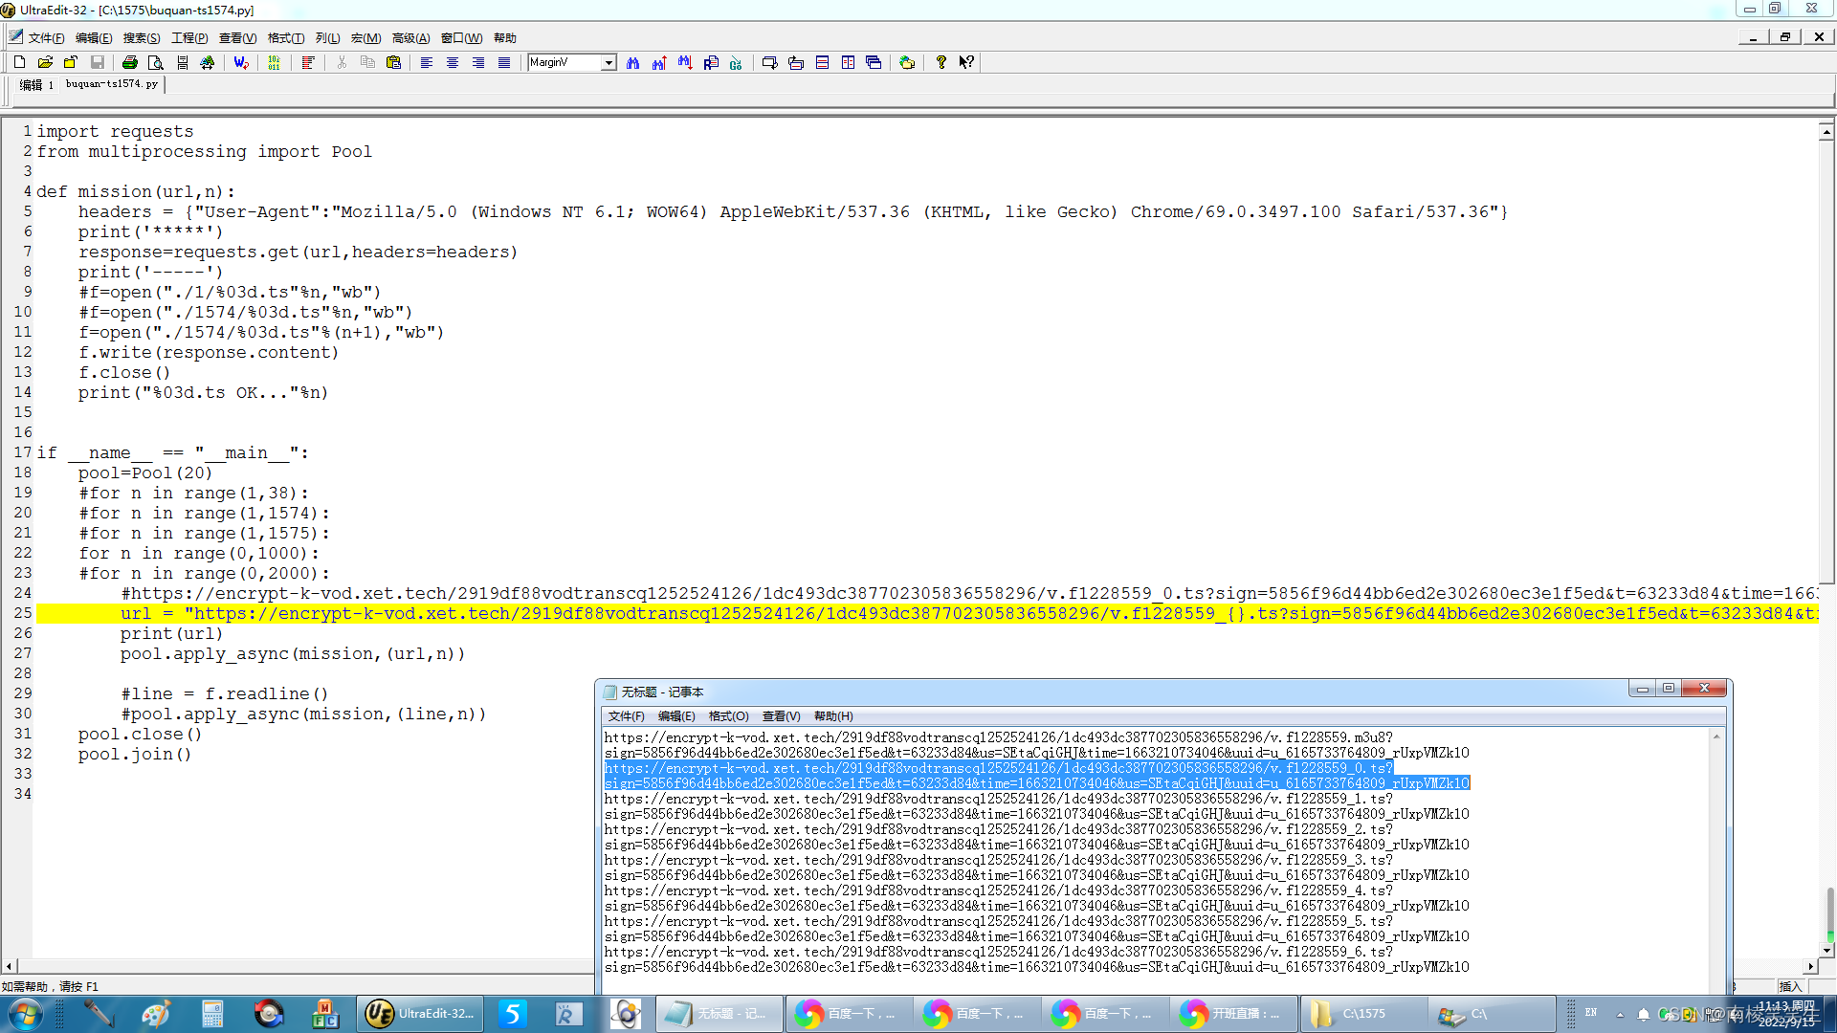
Task: Click the Open file folder icon
Action: [45, 62]
